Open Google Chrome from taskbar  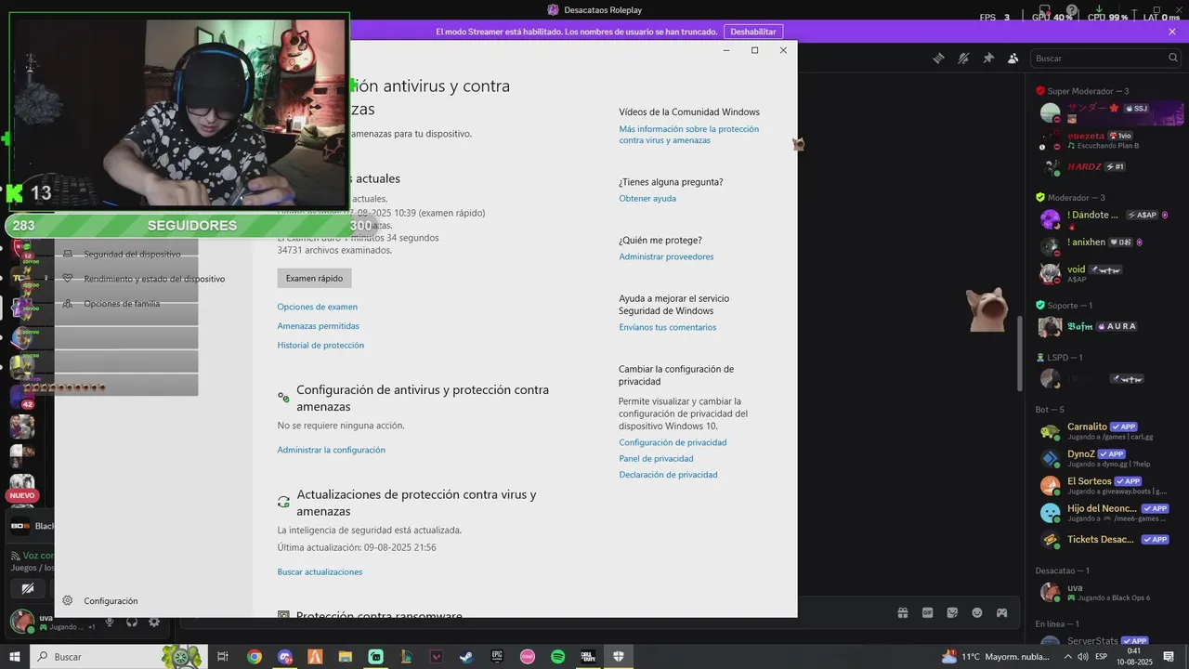tap(254, 657)
